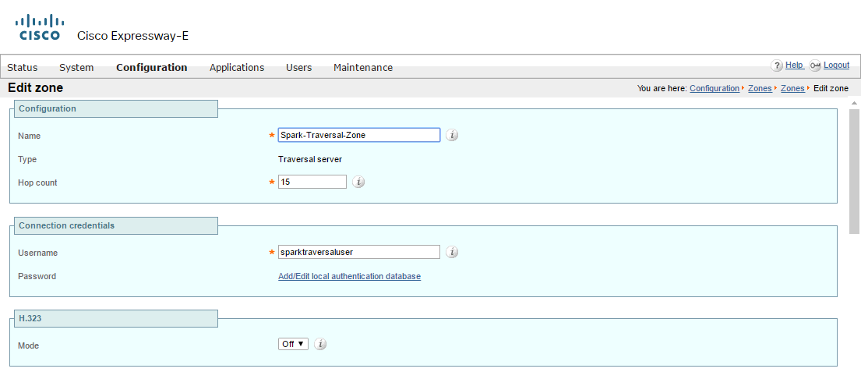The height and width of the screenshot is (372, 861).
Task: Click the 'Mode' label in H.323
Action: click(x=29, y=346)
